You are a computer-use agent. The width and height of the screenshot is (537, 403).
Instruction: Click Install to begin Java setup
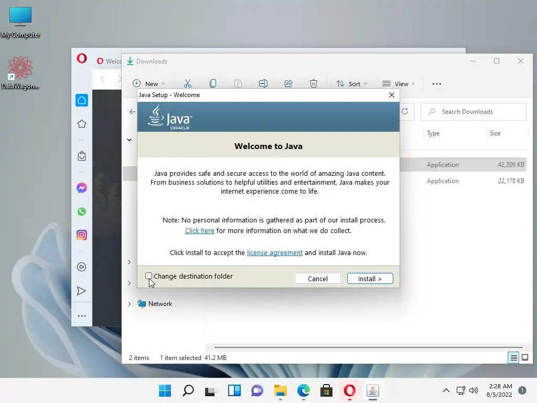point(370,279)
